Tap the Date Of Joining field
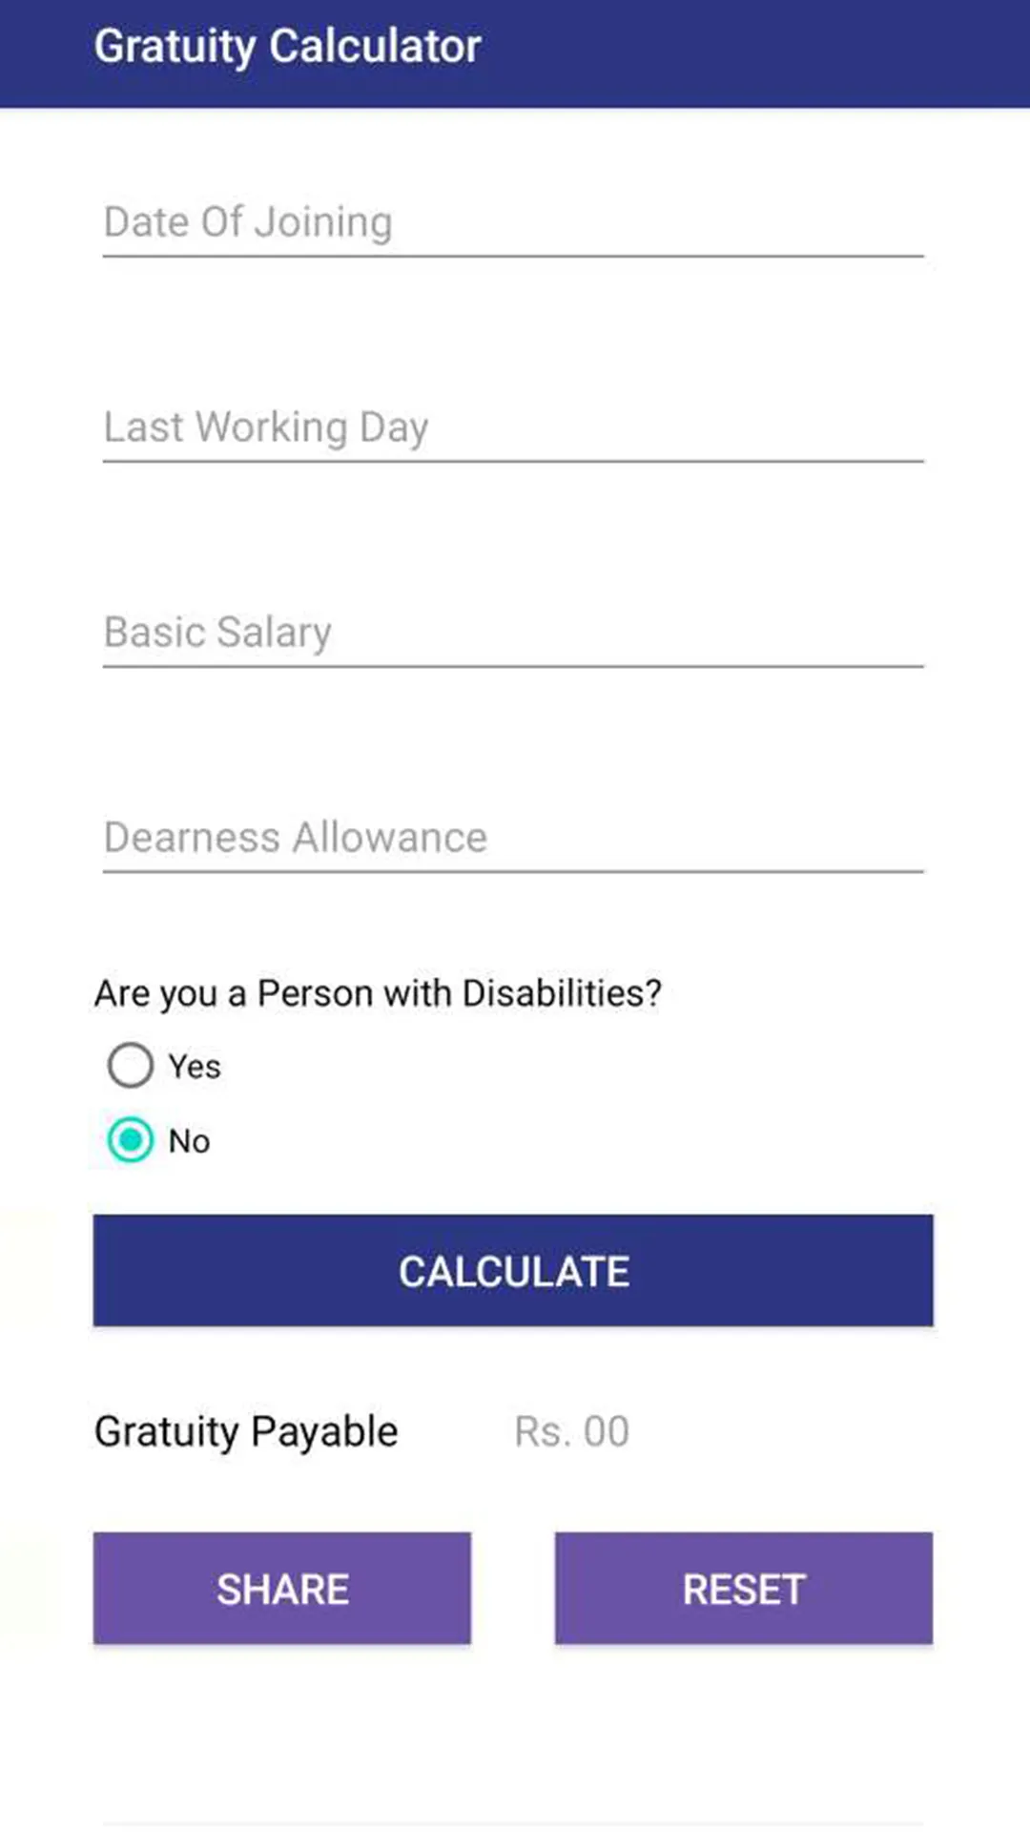Image resolution: width=1030 pixels, height=1832 pixels. tap(513, 223)
